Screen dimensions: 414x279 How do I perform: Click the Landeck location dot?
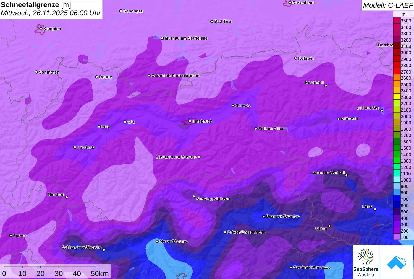click(x=75, y=147)
